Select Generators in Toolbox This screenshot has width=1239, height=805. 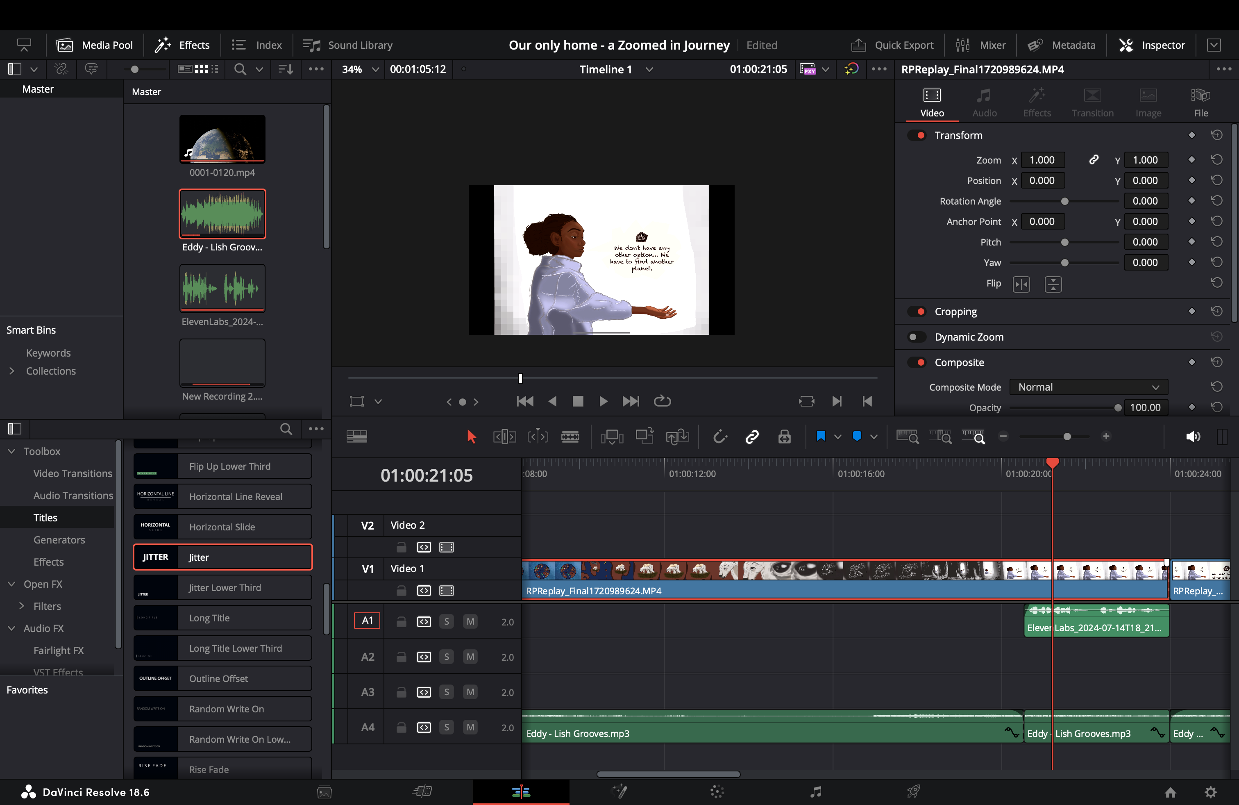[x=59, y=539]
